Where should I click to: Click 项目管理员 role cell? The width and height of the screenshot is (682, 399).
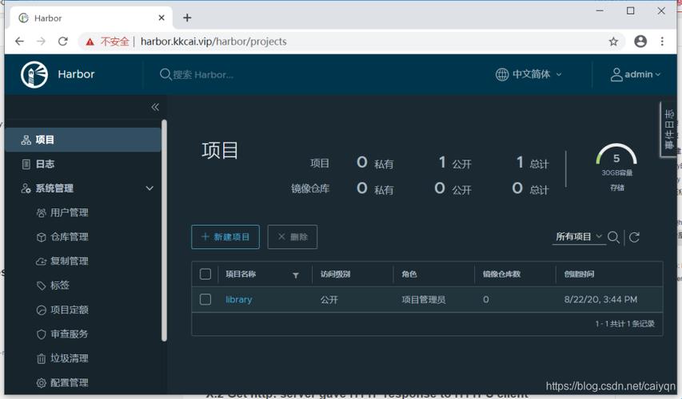423,299
